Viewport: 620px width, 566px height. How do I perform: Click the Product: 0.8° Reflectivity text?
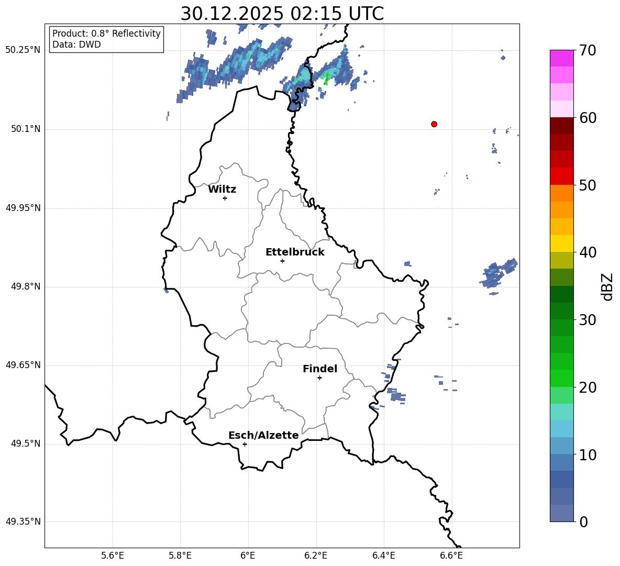point(106,34)
